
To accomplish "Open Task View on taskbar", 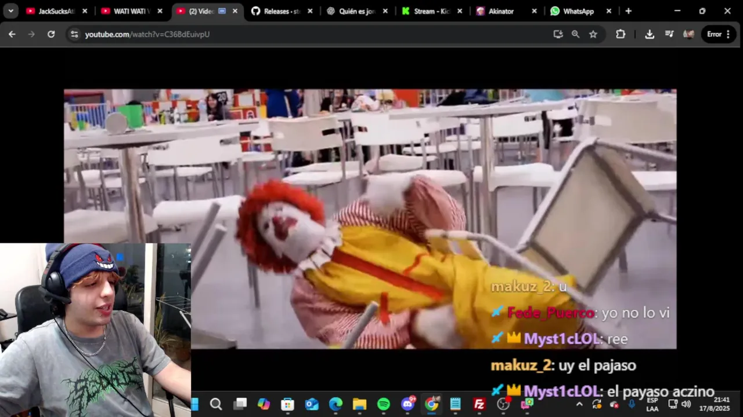I will [x=240, y=404].
